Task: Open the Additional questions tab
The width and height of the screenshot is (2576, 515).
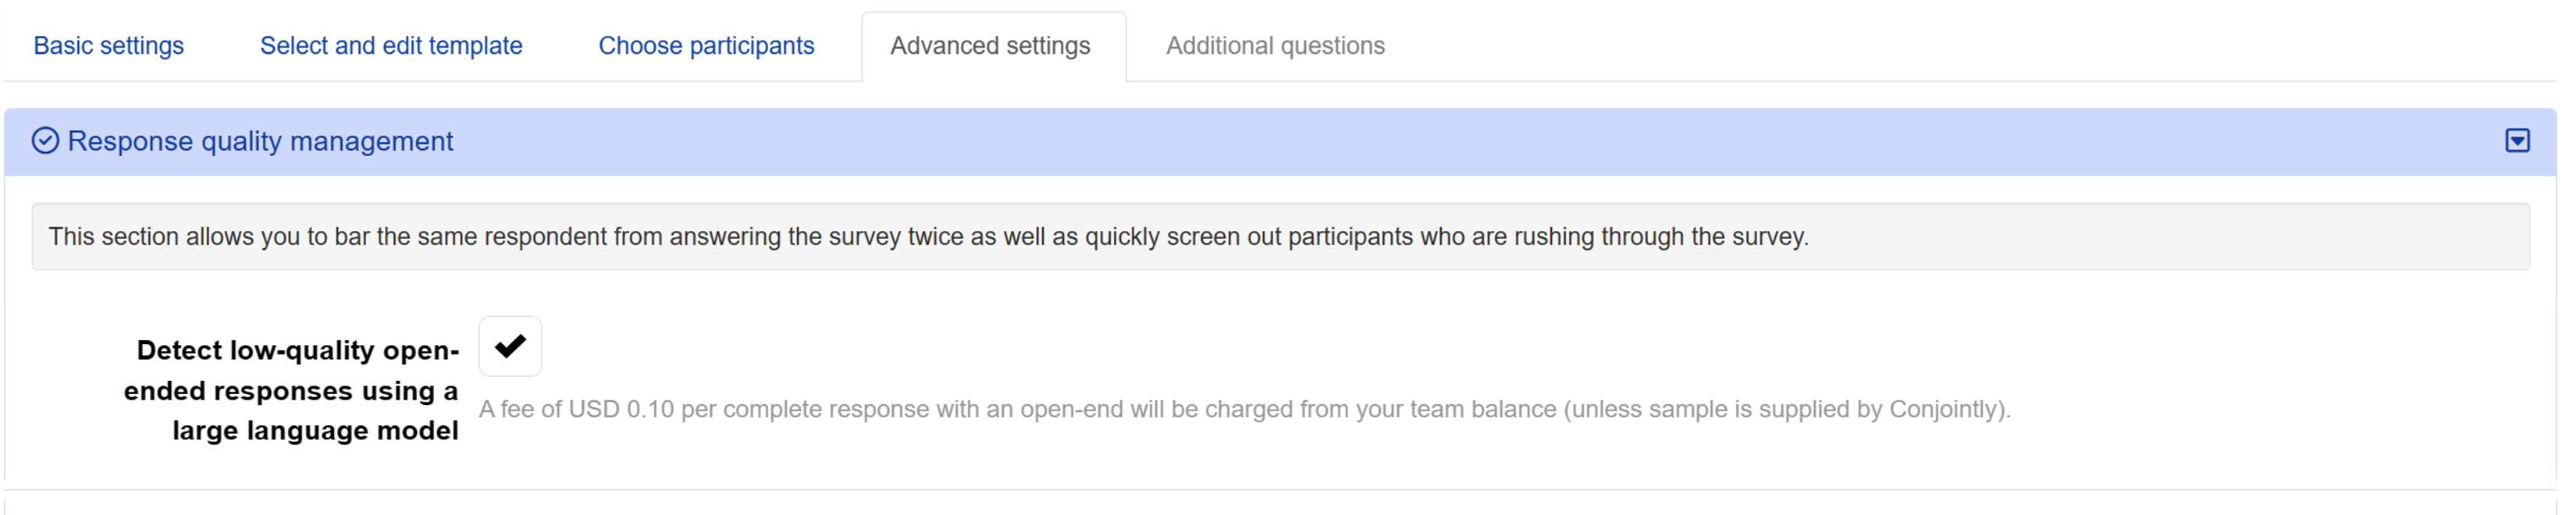Action: [1275, 46]
